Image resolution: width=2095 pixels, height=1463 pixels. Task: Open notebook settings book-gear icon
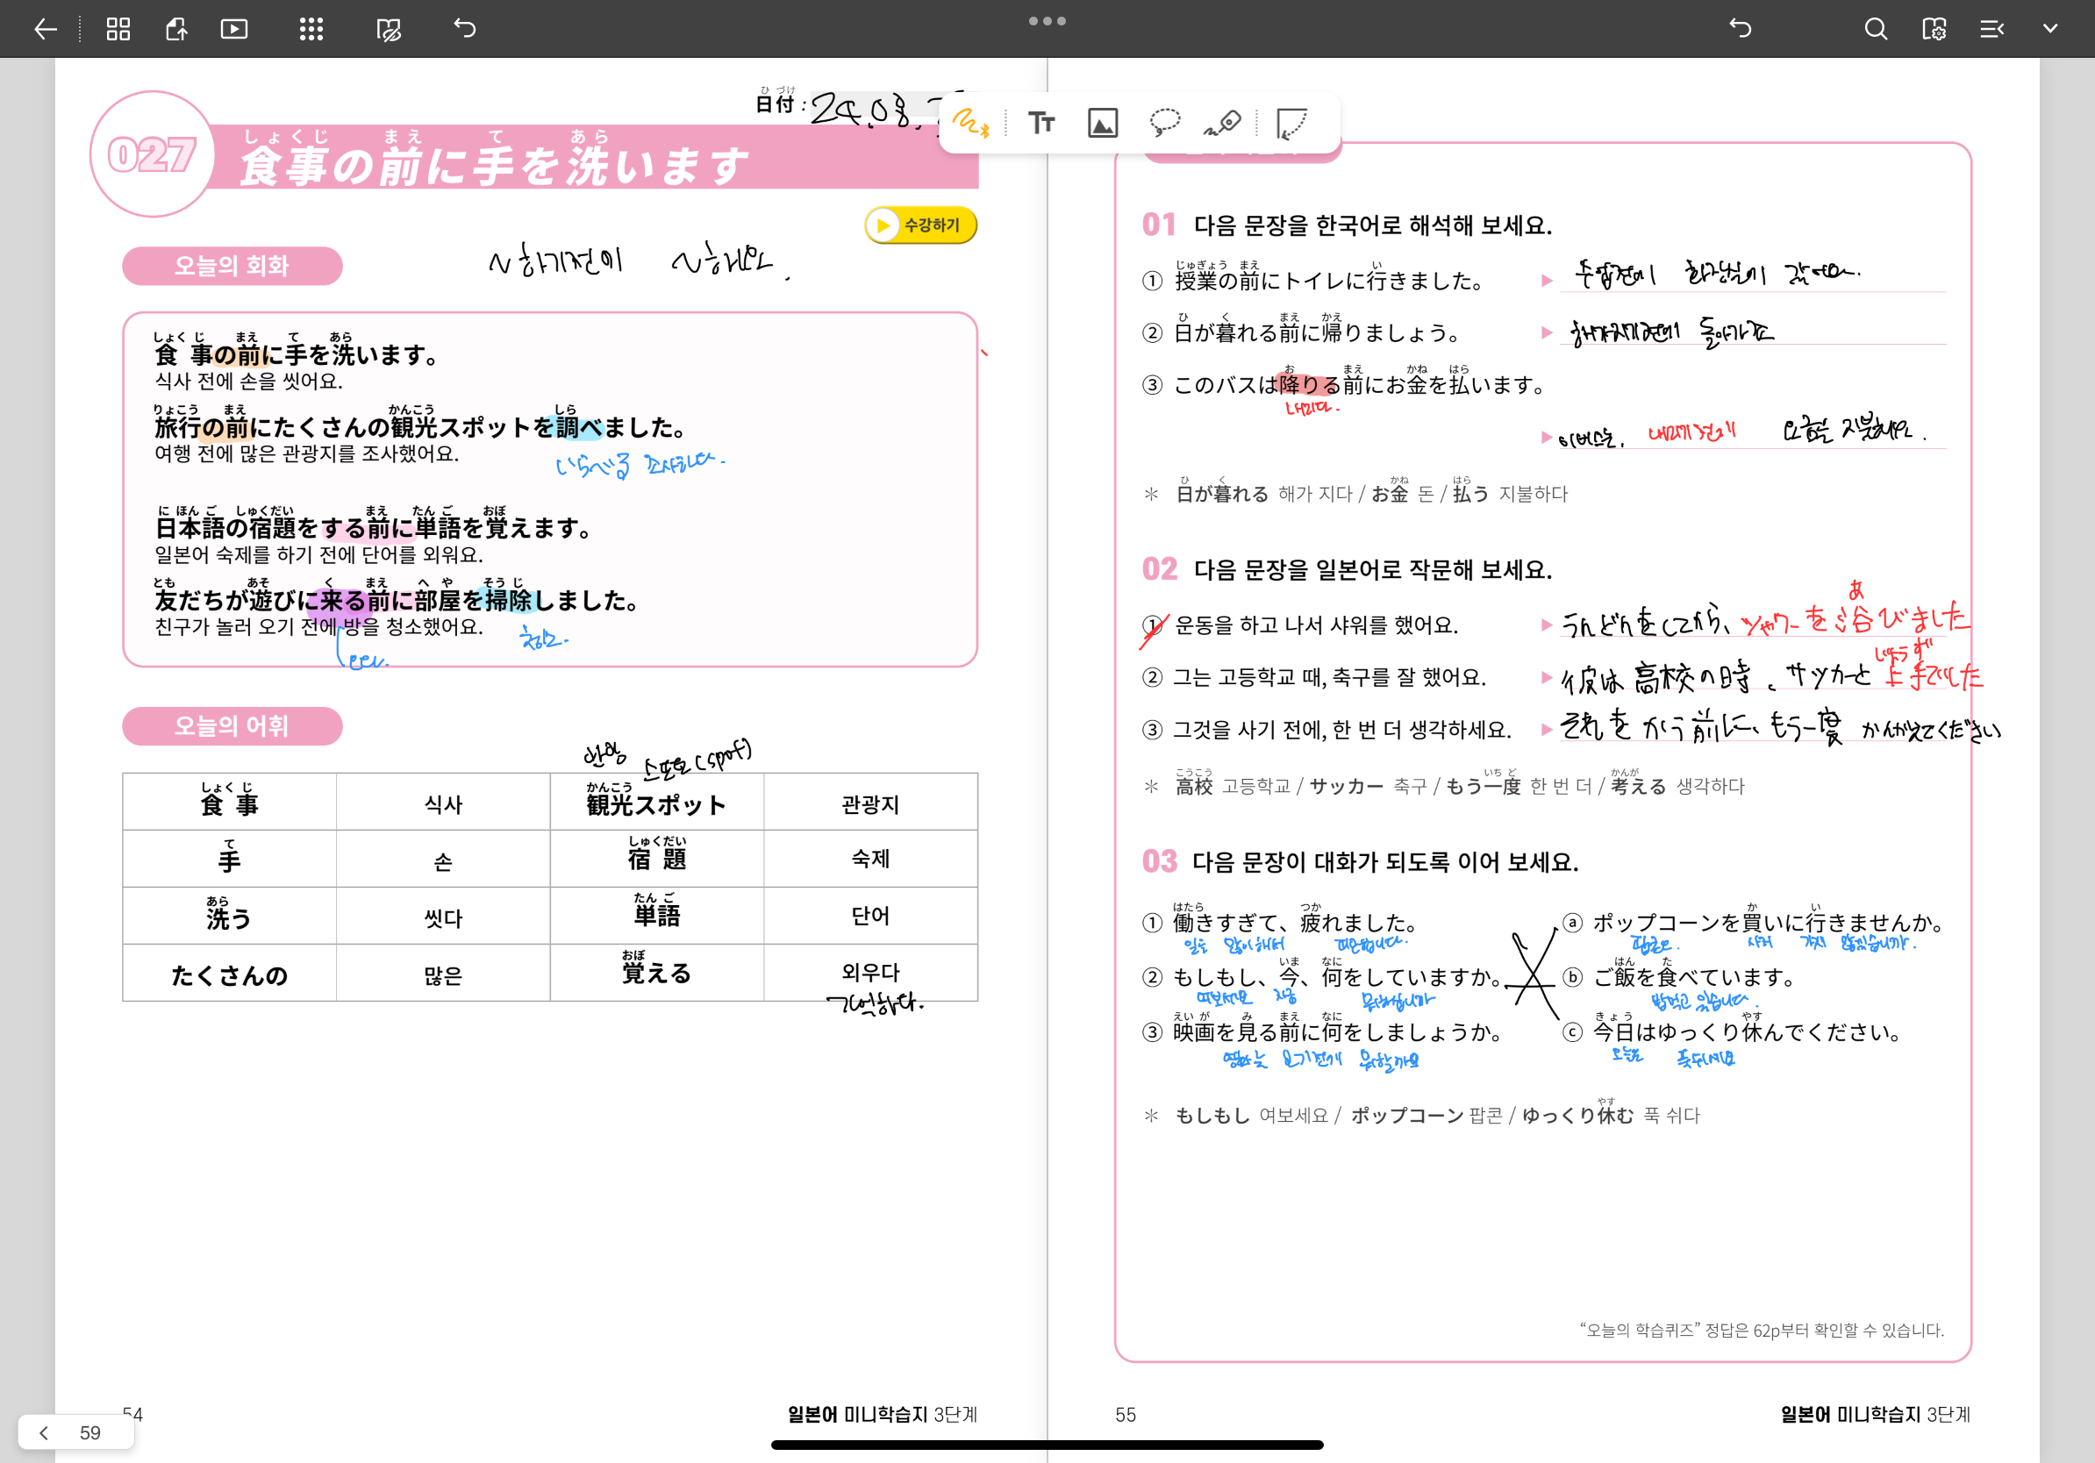coord(1934,29)
